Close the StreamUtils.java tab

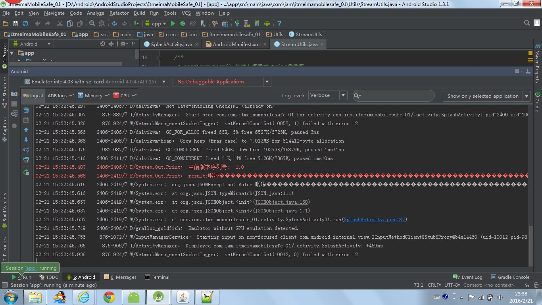[x=322, y=44]
